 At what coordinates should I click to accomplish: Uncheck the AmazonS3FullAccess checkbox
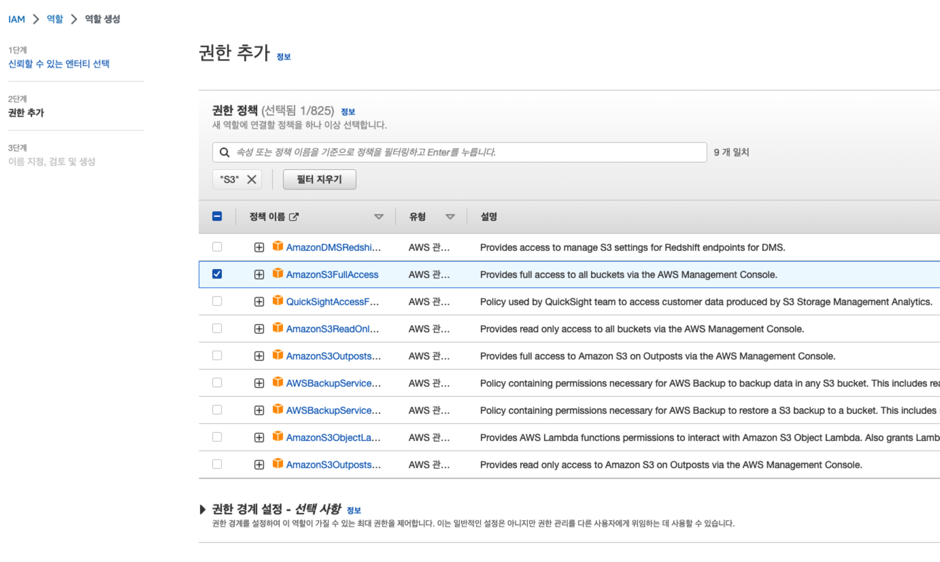pyautogui.click(x=217, y=274)
